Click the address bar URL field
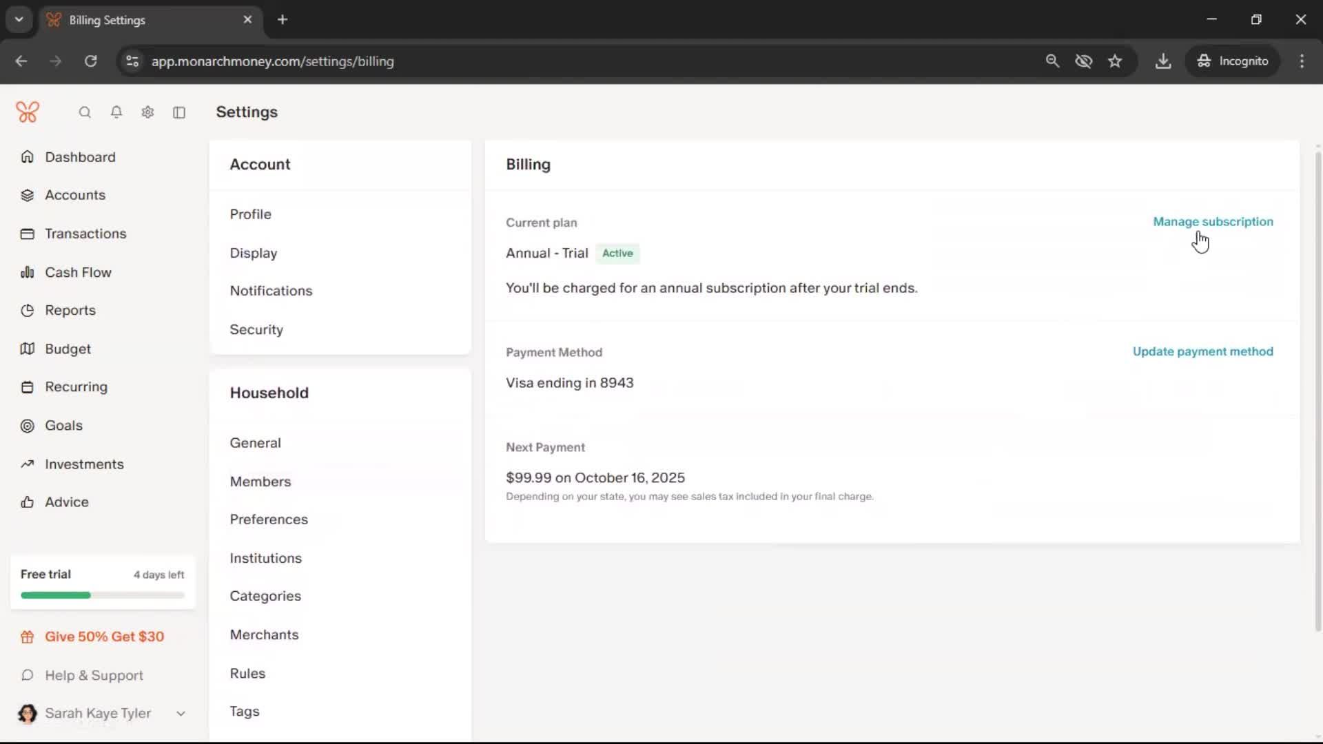The width and height of the screenshot is (1323, 744). point(273,61)
